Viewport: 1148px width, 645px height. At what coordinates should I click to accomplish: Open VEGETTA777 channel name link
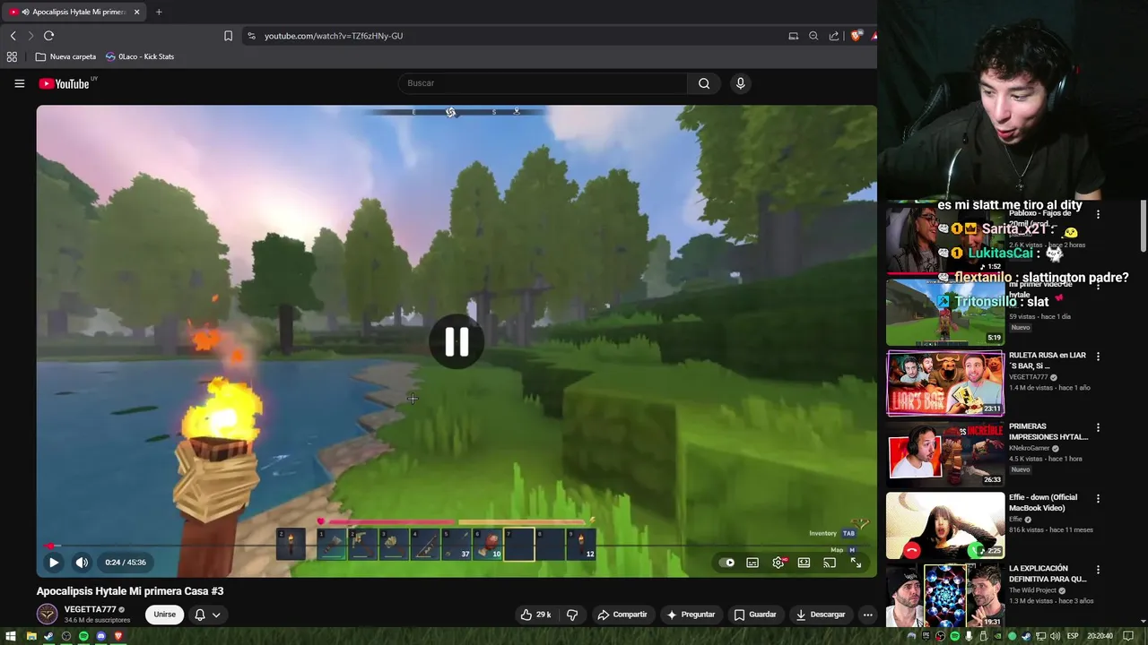pyautogui.click(x=90, y=609)
